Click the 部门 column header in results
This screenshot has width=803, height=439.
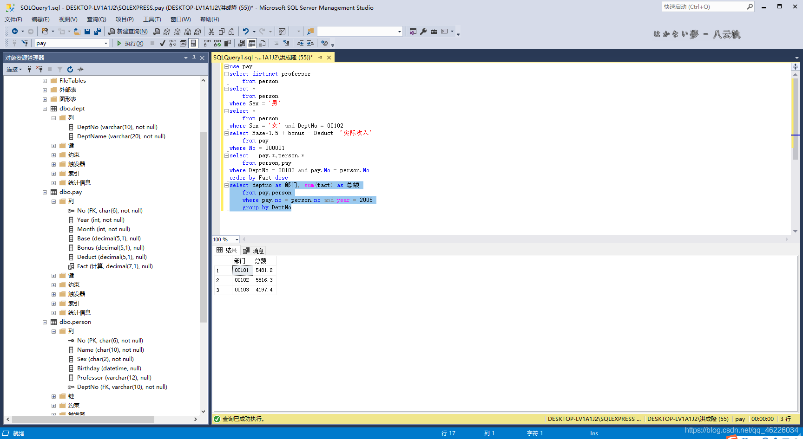(243, 261)
